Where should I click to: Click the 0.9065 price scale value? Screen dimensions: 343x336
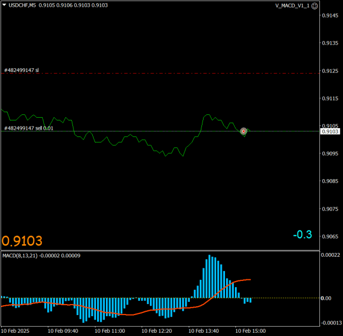click(330, 236)
